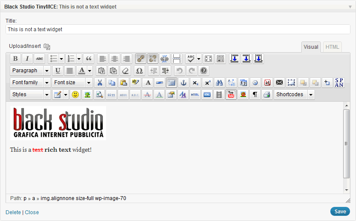Viewport: 356px width, 221px height.
Task: Click the print icon
Action: pyautogui.click(x=267, y=94)
